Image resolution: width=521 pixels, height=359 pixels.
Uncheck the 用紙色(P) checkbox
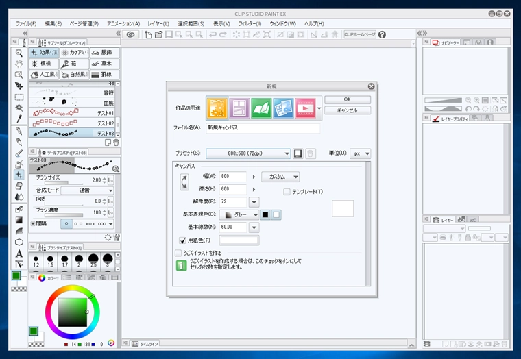pos(182,240)
